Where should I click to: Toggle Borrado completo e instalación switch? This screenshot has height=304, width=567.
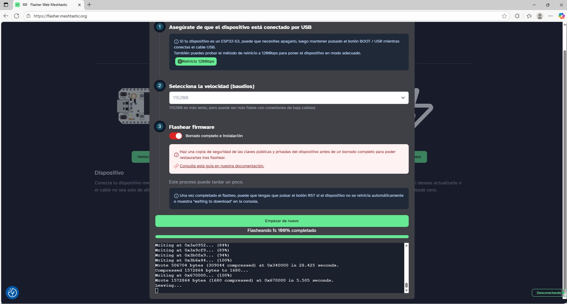pyautogui.click(x=176, y=136)
